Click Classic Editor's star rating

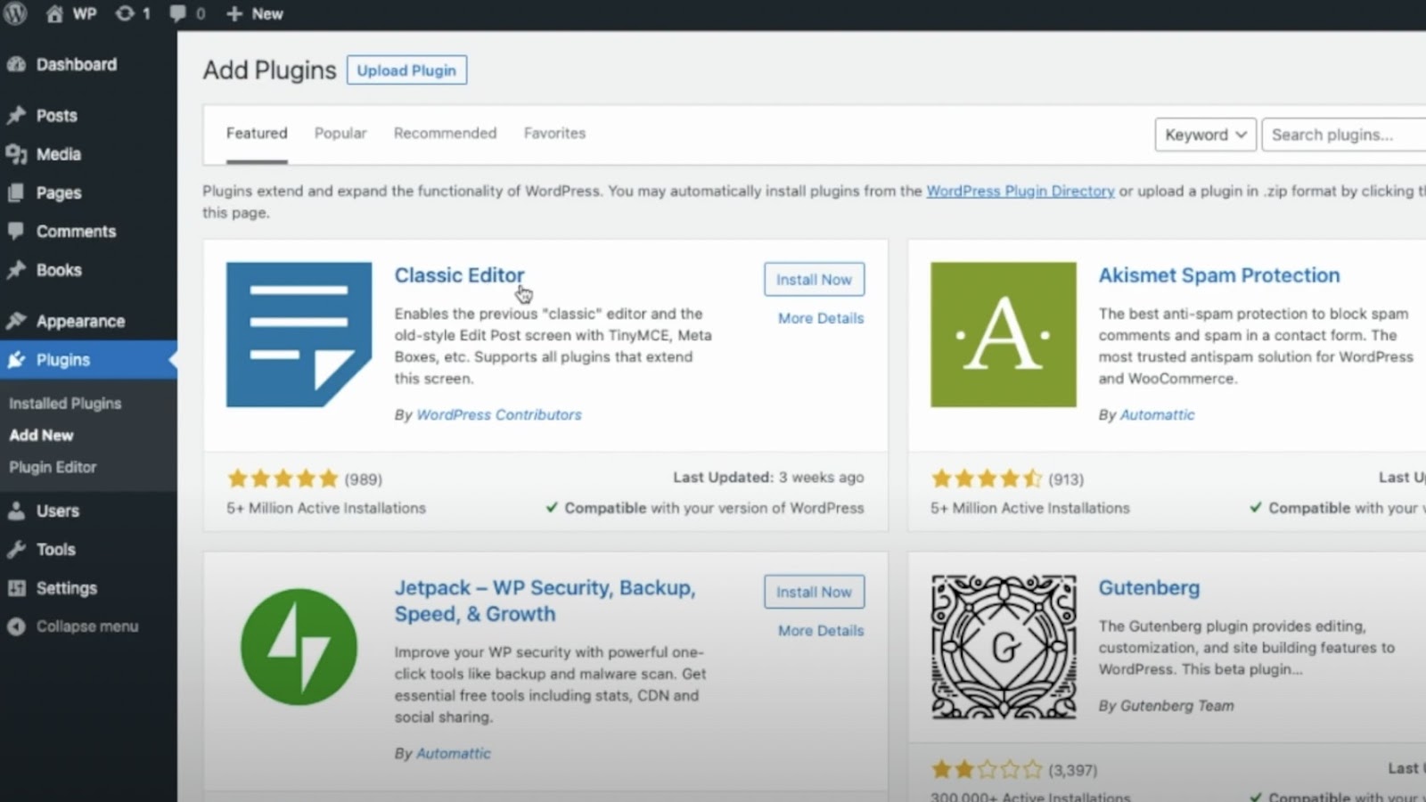283,479
